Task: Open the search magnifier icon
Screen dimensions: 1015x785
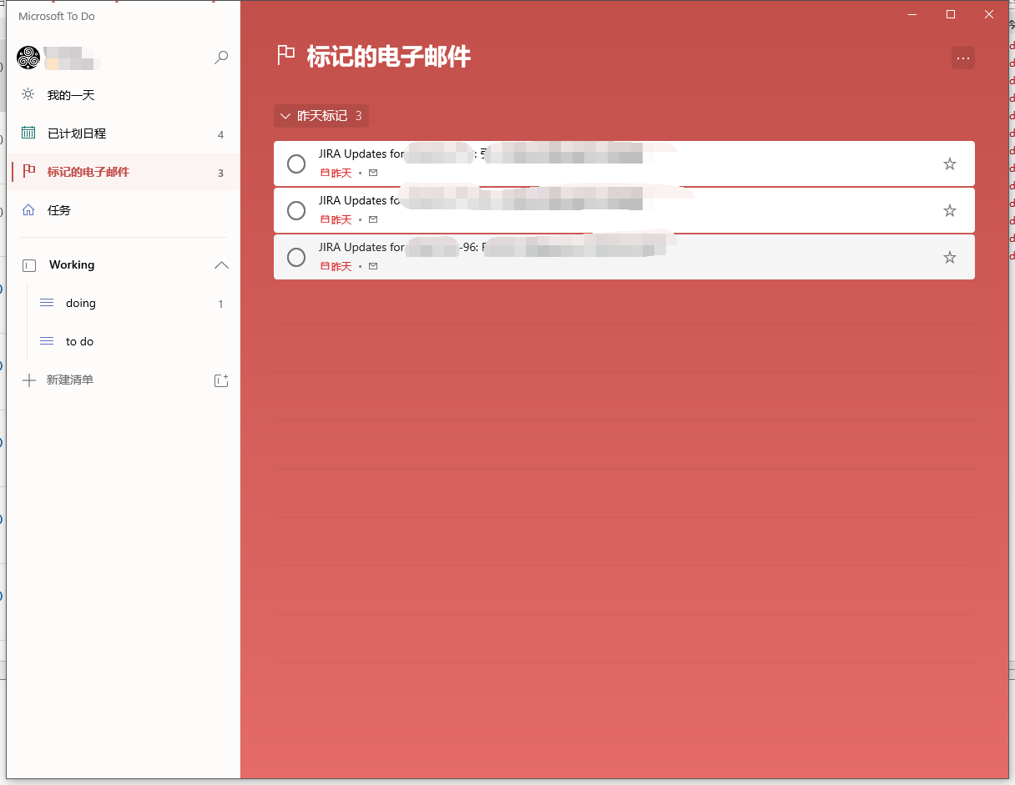Action: point(221,58)
